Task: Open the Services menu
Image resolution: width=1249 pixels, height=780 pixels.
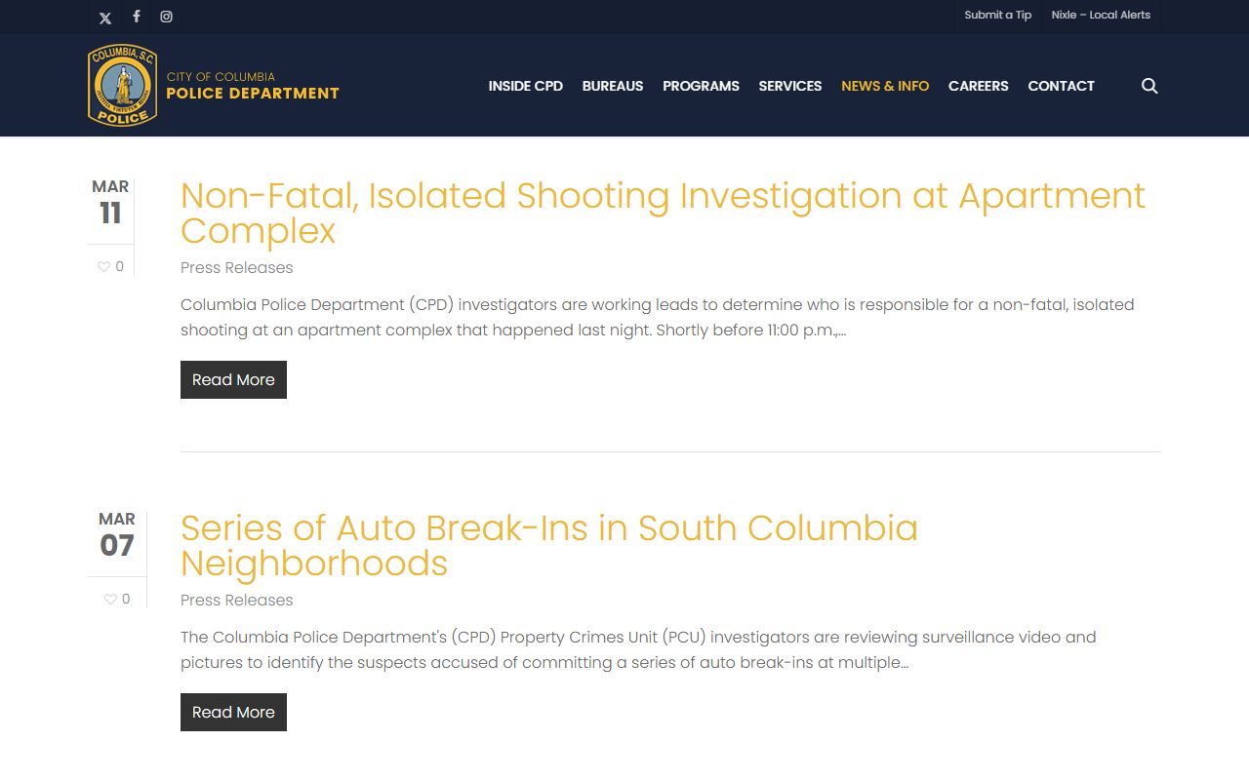Action: coord(790,86)
